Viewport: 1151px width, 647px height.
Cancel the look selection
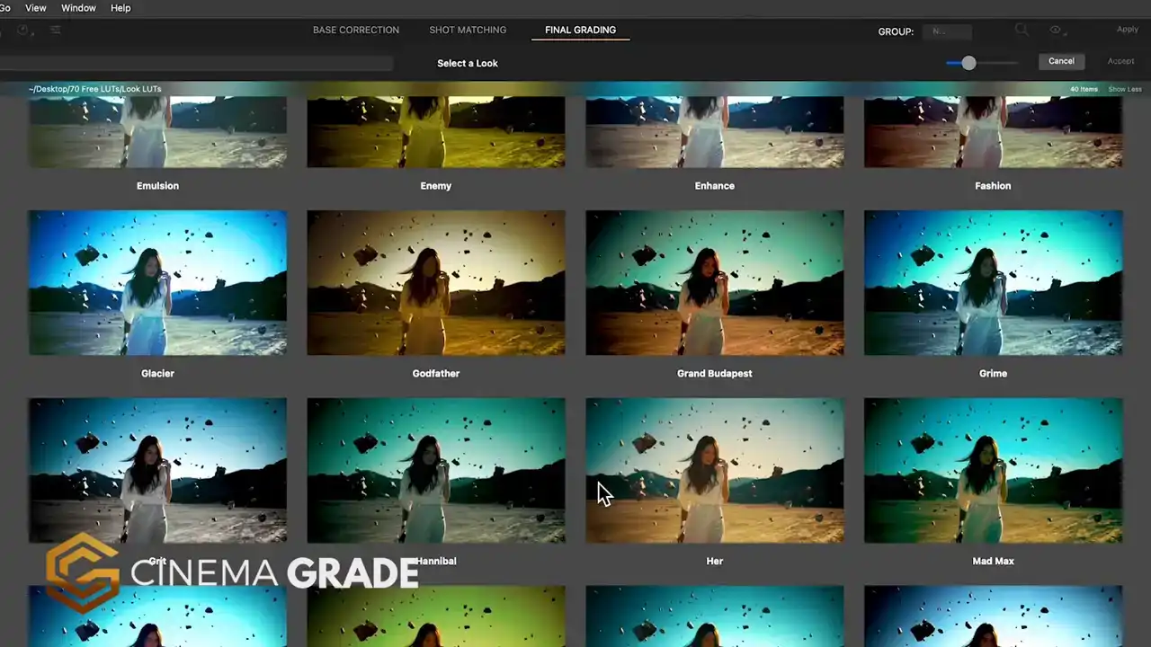pos(1061,61)
